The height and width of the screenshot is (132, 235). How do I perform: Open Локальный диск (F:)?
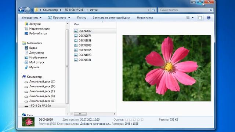tap(42, 96)
